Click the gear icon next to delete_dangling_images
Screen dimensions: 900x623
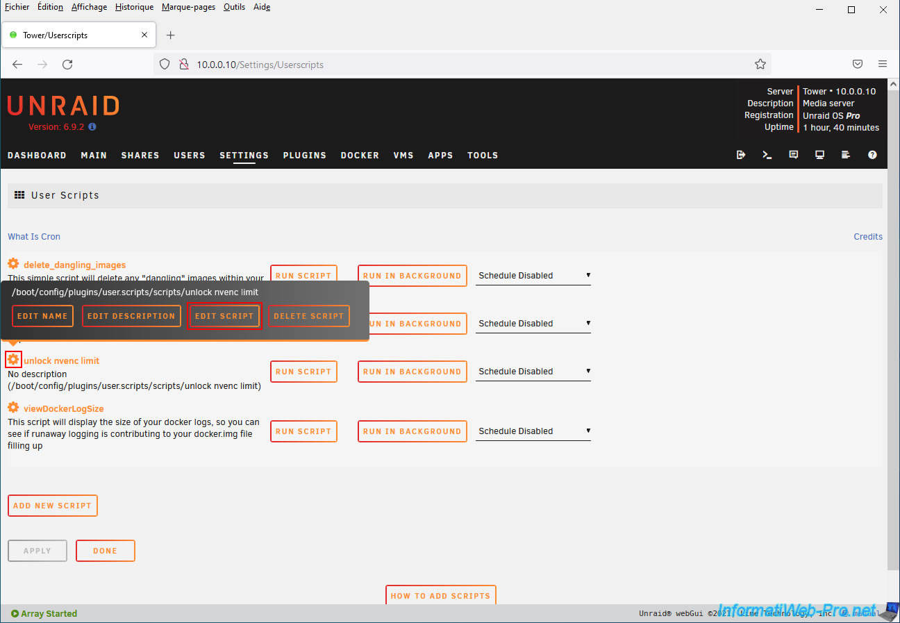13,264
